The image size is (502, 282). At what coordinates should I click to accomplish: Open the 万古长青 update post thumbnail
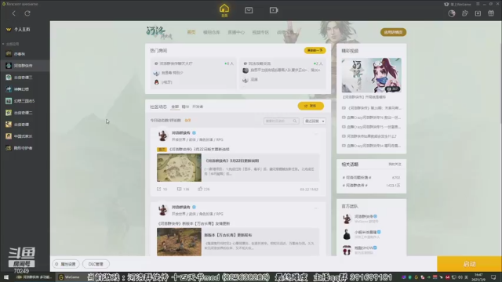[x=179, y=242]
